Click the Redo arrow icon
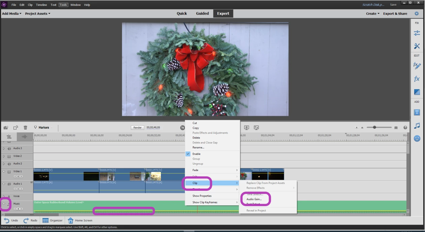The height and width of the screenshot is (232, 425). [x=26, y=220]
